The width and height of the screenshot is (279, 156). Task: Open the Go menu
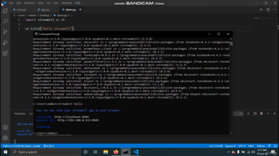48,3
